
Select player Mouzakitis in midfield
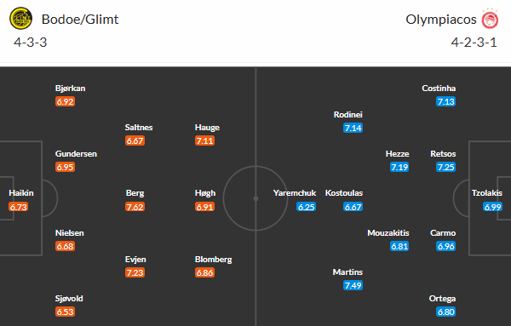(x=388, y=233)
